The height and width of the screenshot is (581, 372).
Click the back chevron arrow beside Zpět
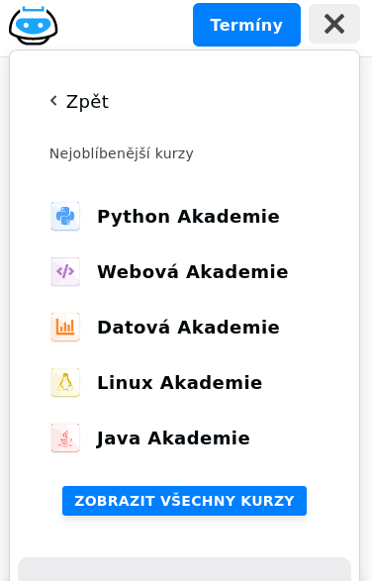pyautogui.click(x=53, y=100)
